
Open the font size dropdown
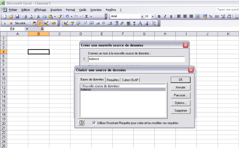[153, 16]
